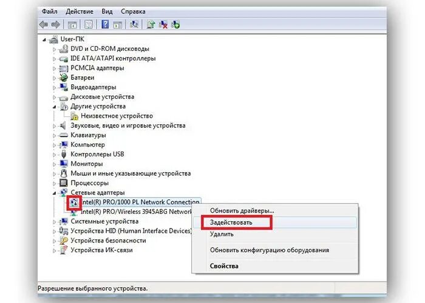
Task: Click the Устройства ИК-связи icon
Action: [x=64, y=250]
